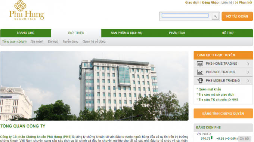
Task: Click the PHS-Web Trading graph icon
Action: coord(200,72)
